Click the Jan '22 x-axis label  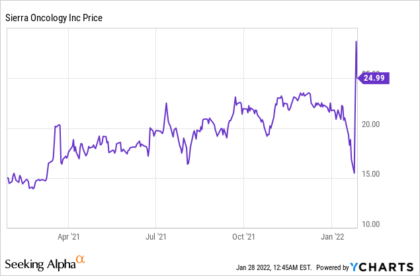click(331, 236)
